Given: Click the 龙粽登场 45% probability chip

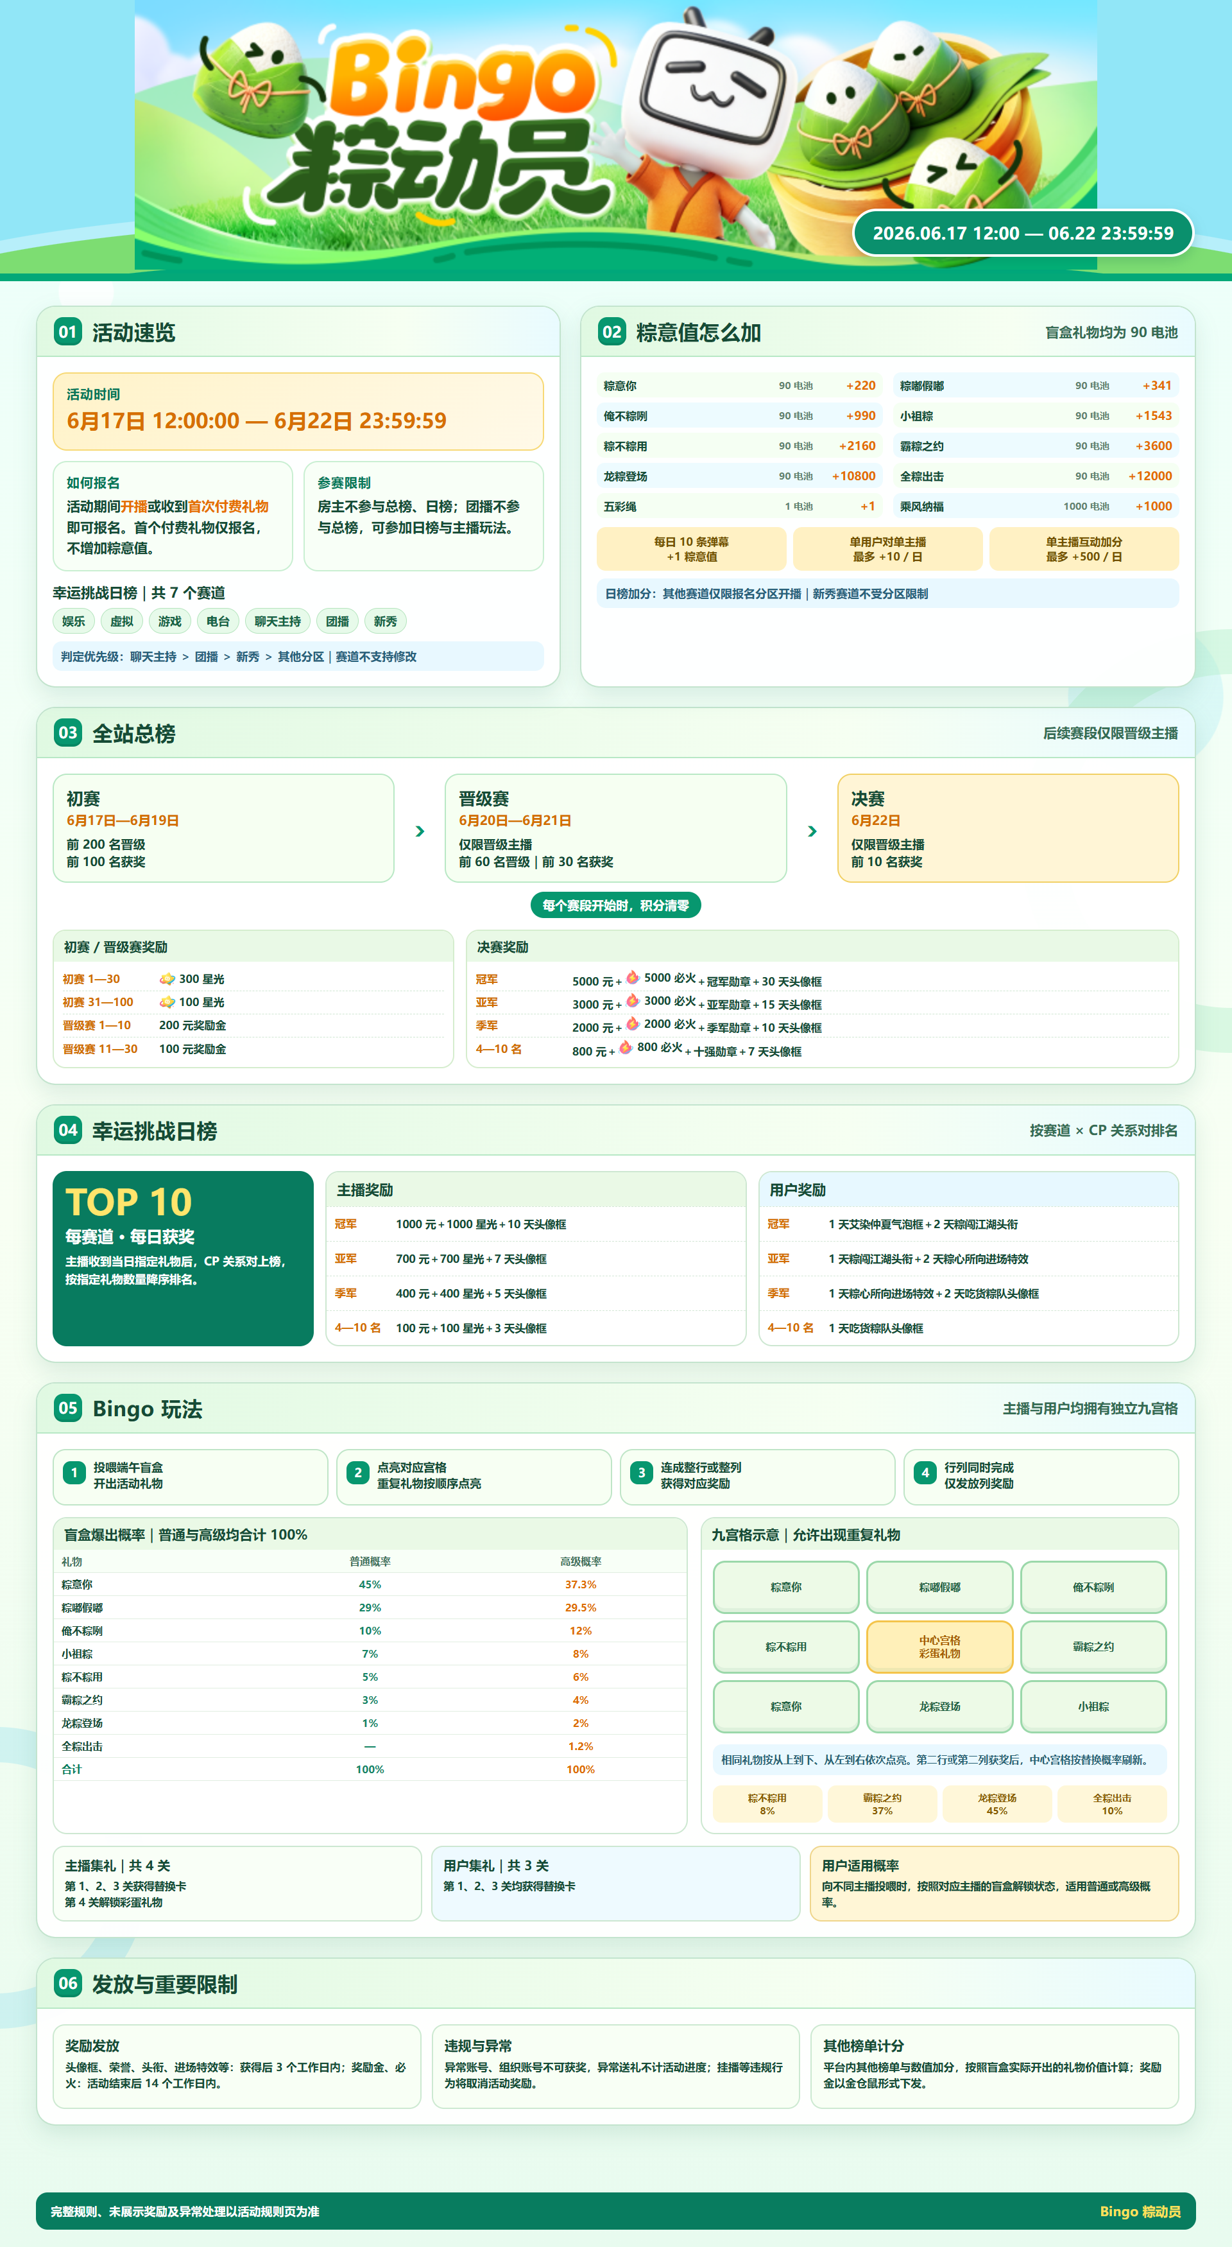Looking at the screenshot, I should point(997,1804).
